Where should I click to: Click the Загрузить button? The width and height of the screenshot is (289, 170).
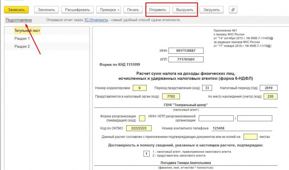[x=211, y=10]
